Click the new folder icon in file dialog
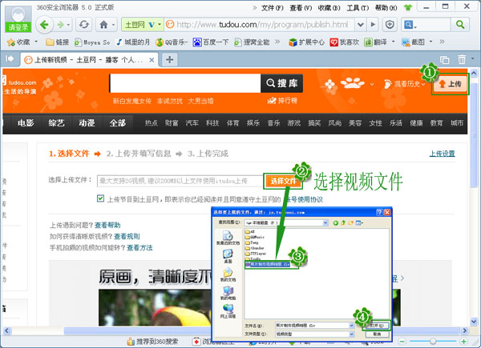 click(350, 223)
